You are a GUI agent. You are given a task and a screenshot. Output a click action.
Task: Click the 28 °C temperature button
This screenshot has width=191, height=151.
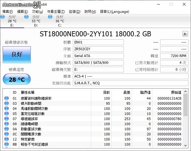tap(17, 79)
